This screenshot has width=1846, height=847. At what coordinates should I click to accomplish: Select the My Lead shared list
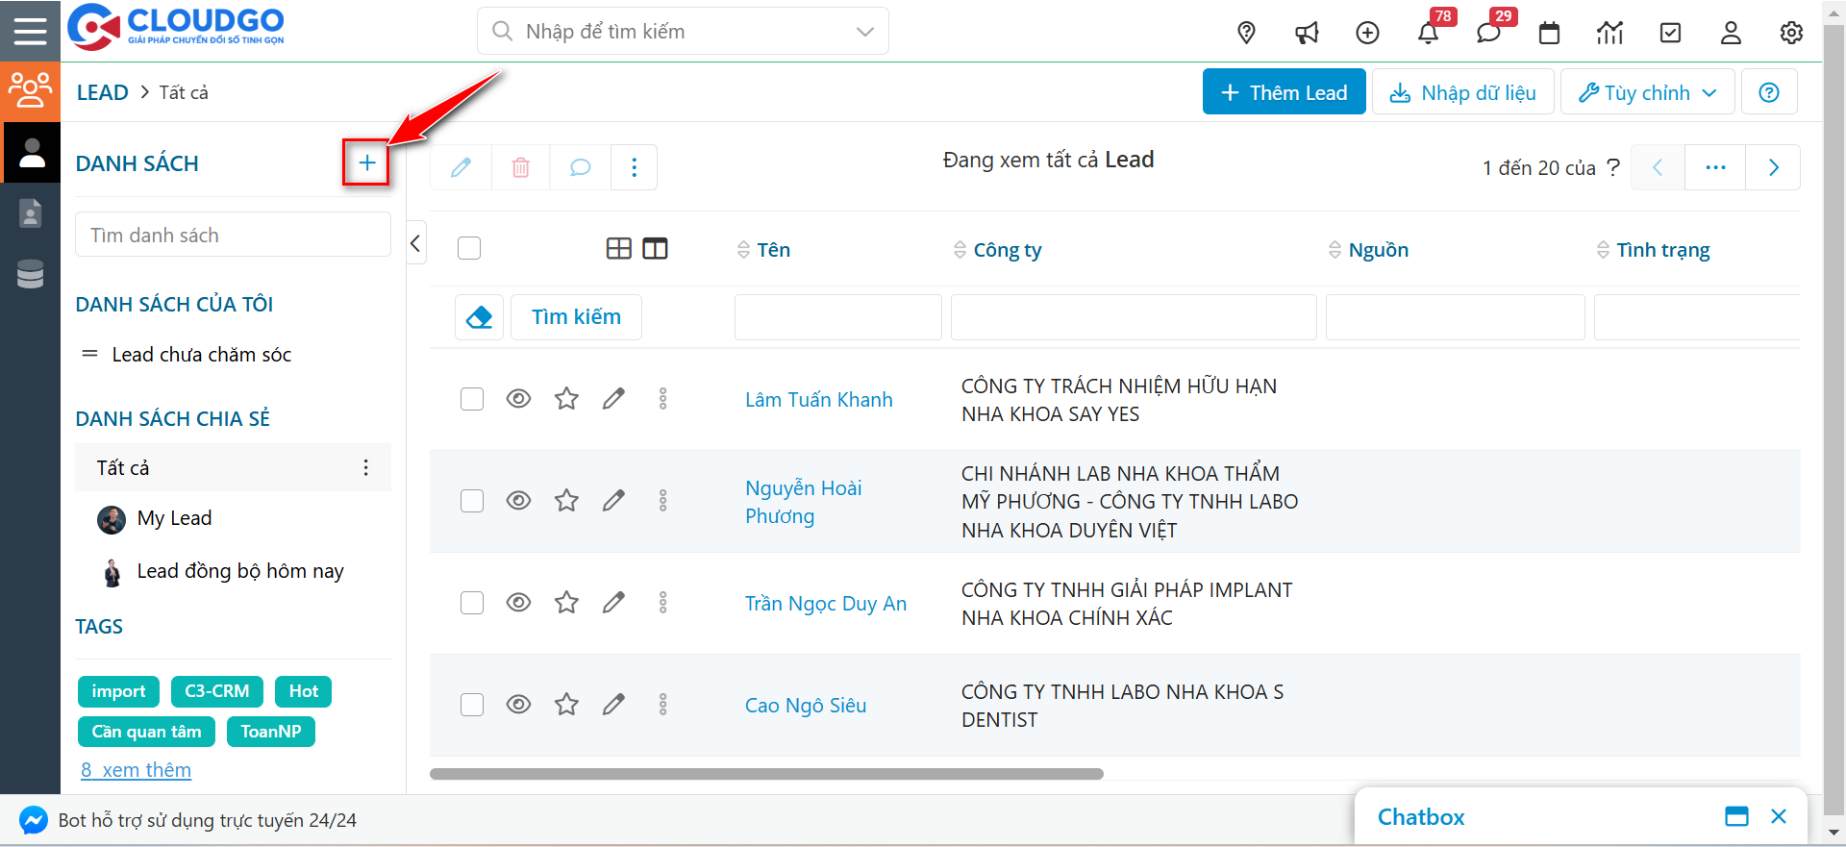(174, 518)
